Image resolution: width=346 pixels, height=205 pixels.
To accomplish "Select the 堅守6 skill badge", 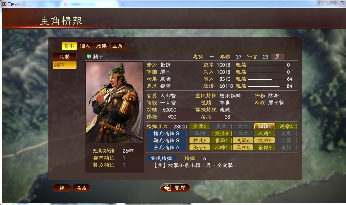I will pos(199,147).
